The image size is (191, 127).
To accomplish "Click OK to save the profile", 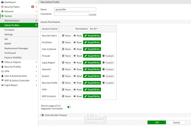I will (x=157, y=123).
